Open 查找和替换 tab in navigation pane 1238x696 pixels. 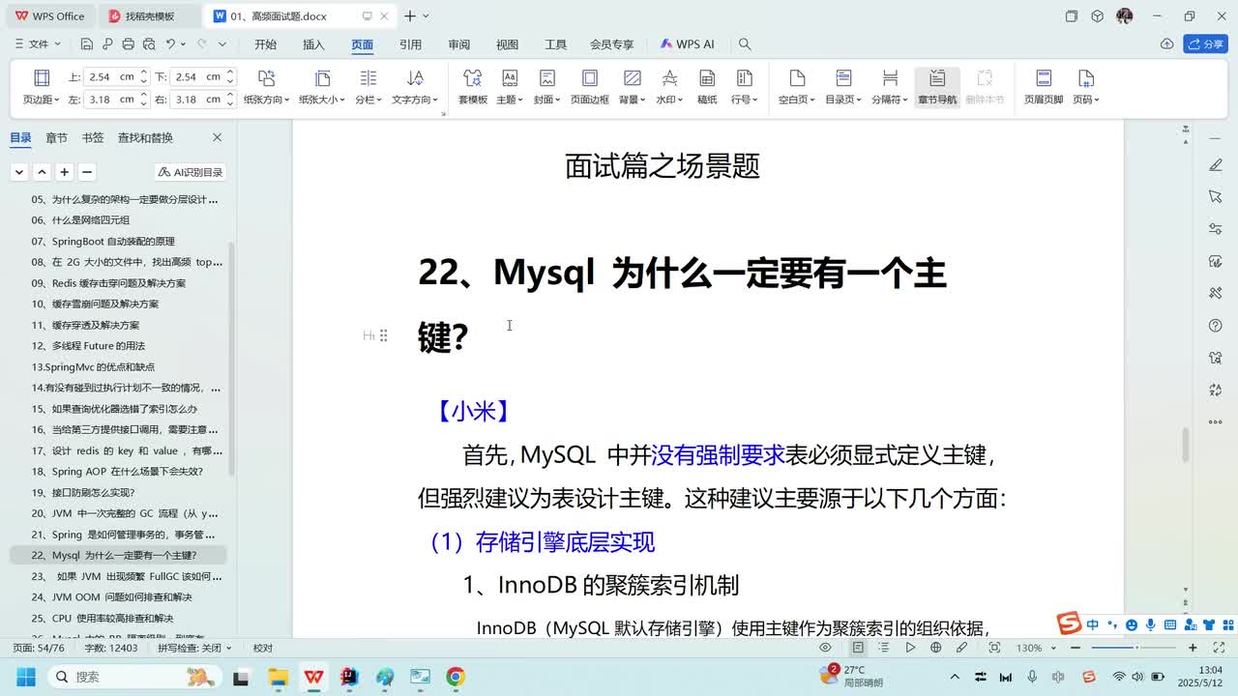tap(145, 137)
